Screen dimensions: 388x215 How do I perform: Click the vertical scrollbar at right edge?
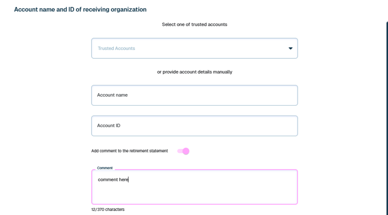coord(386,119)
